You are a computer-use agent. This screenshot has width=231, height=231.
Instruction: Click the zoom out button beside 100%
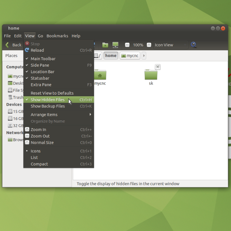click(x=127, y=45)
